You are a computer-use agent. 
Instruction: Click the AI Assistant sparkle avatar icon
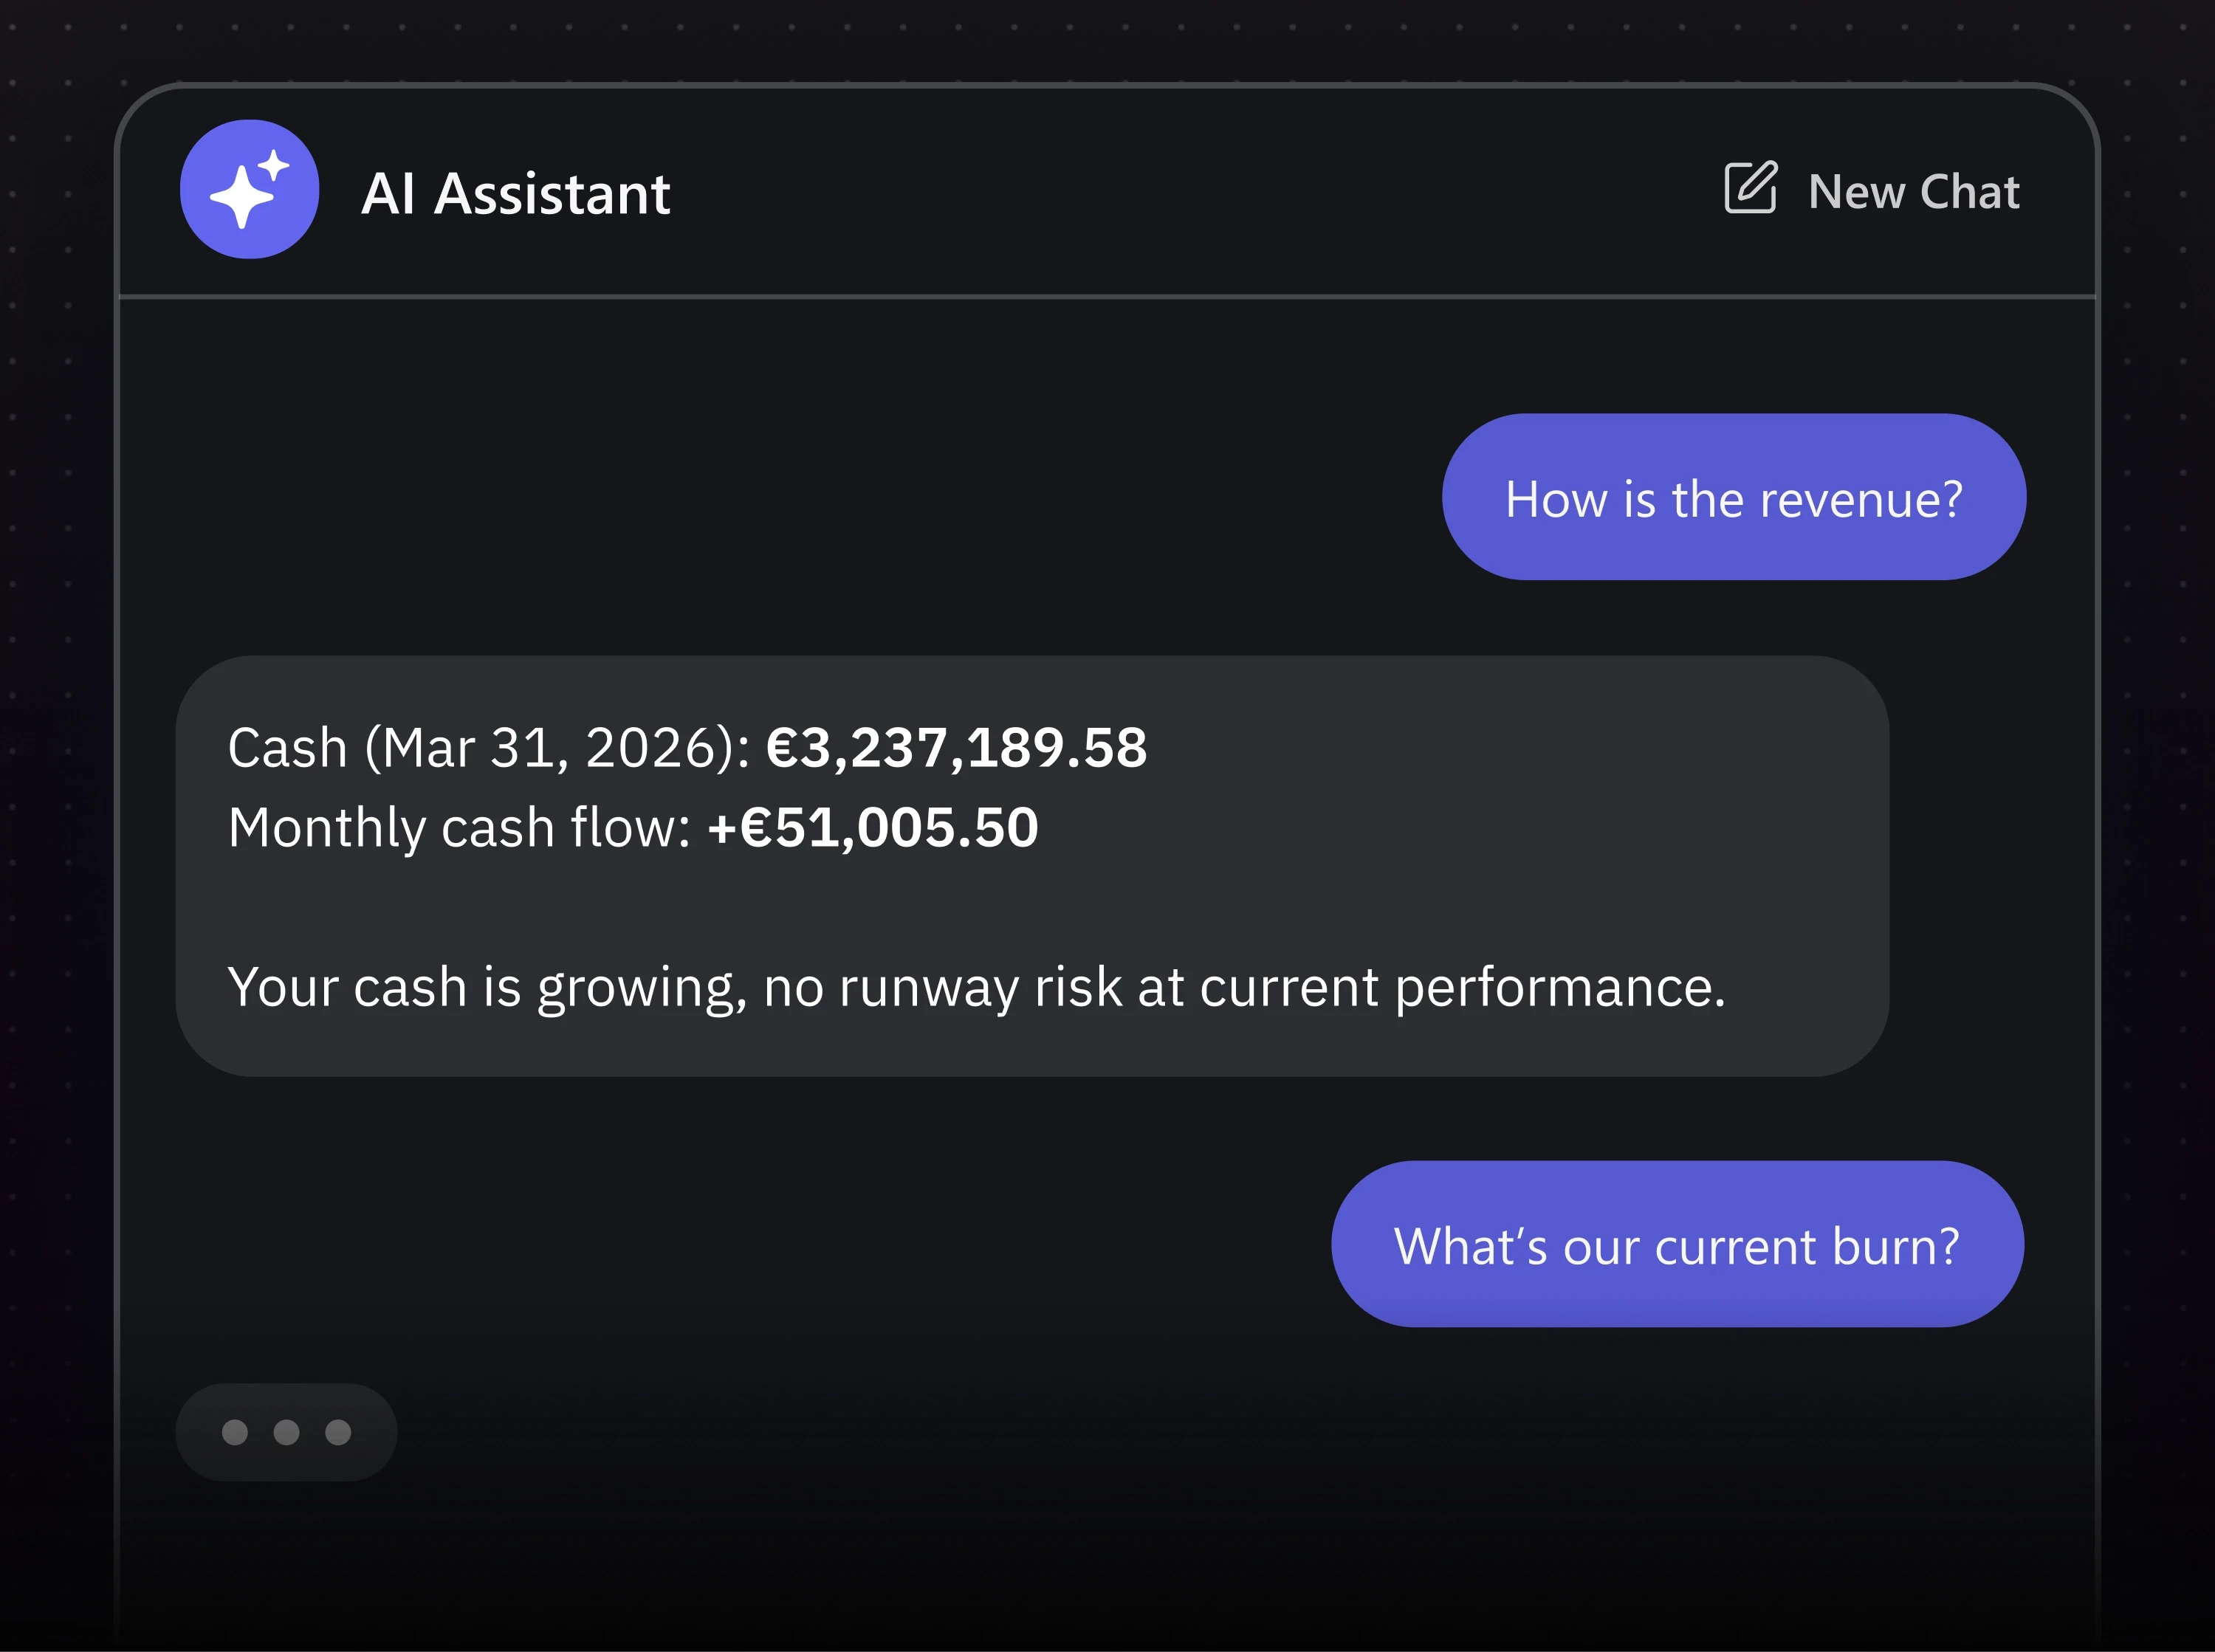click(x=249, y=189)
